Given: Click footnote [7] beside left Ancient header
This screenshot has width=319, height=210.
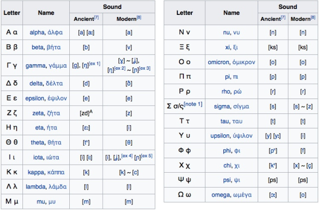Looking at the screenshot, I should point(96,17).
